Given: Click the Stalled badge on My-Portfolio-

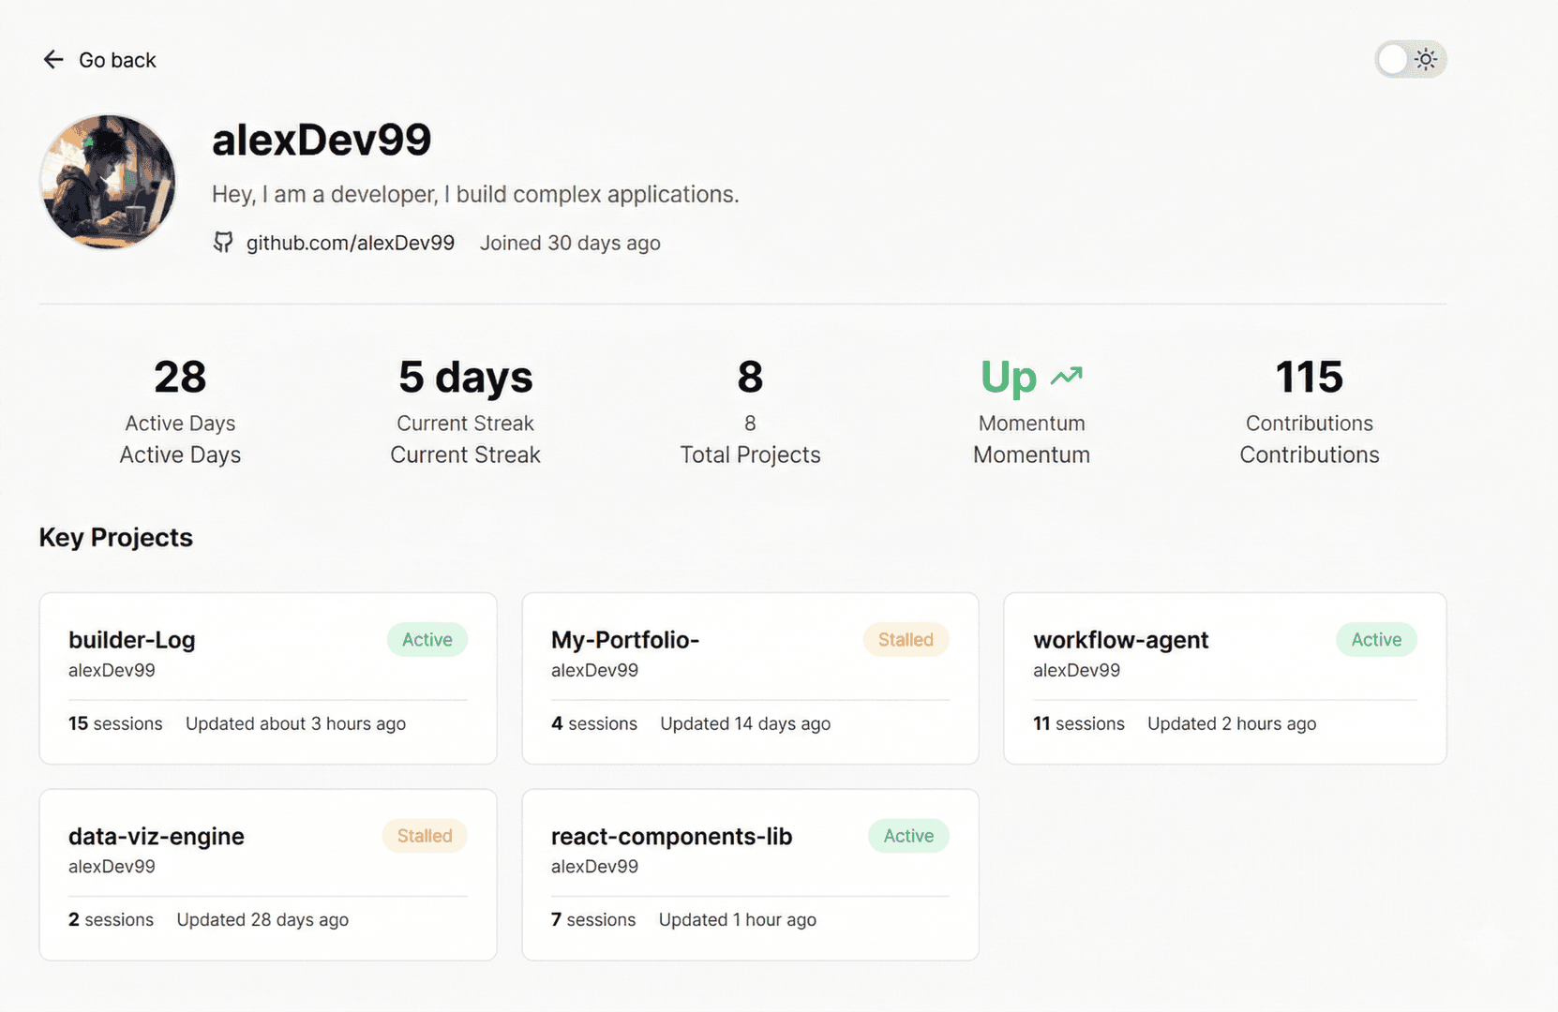Looking at the screenshot, I should point(905,639).
